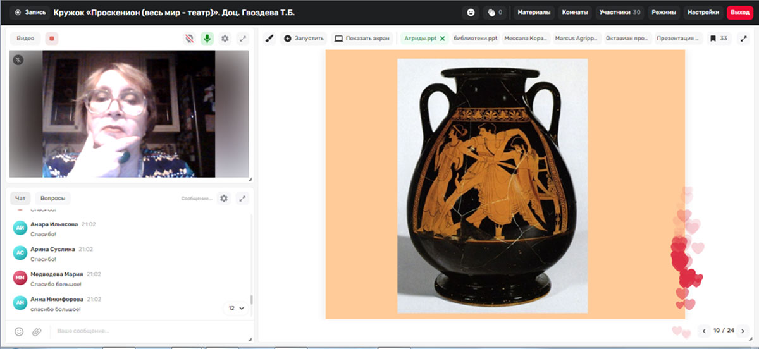Stop video with the red square button

tap(52, 39)
